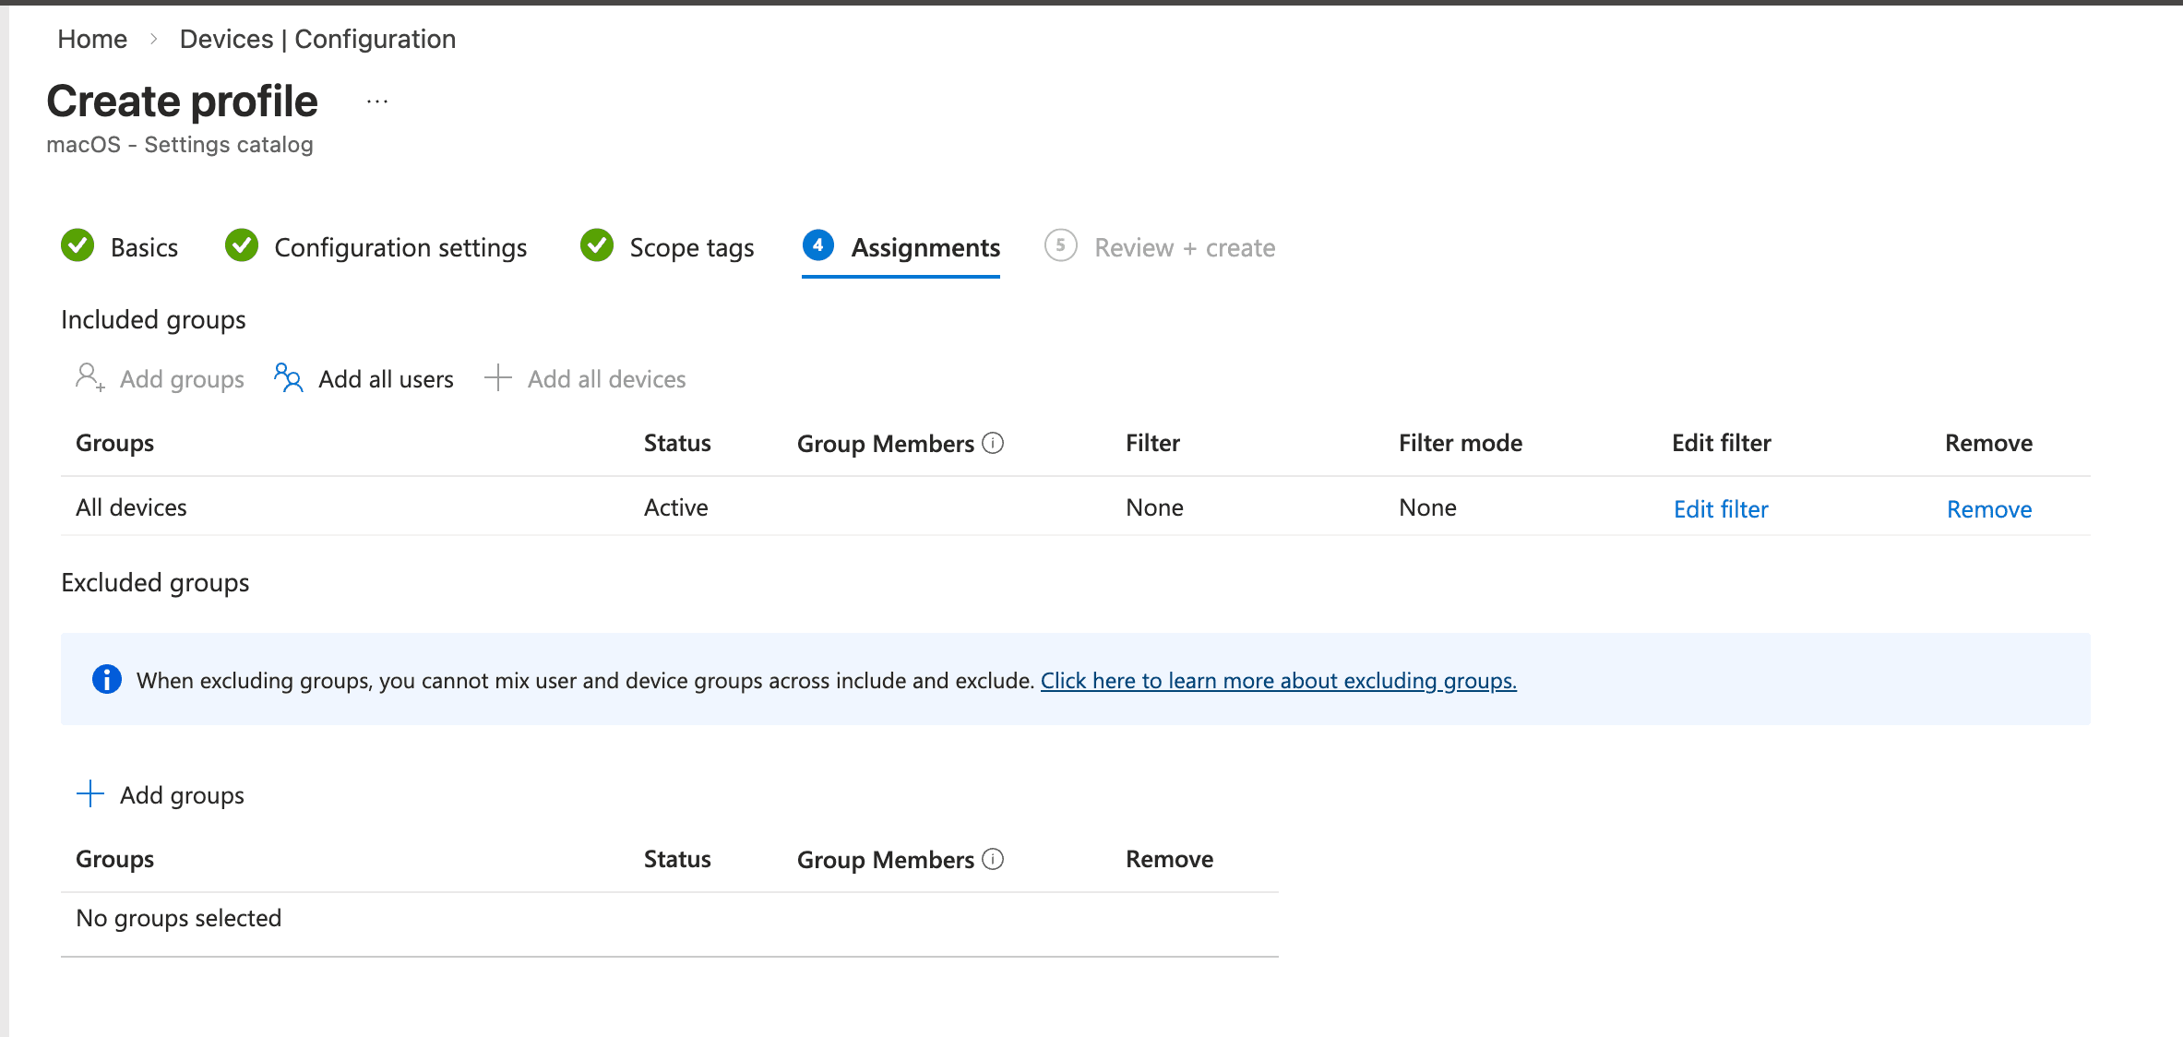Select the All devices row in Included groups
The image size is (2183, 1037).
tap(132, 507)
